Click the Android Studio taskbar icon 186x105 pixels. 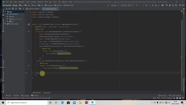click(92, 102)
